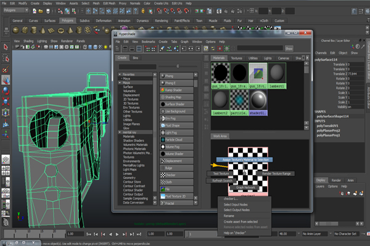The width and height of the screenshot is (370, 246).
Task: Collapse the Maya tree group
Action: tap(120, 82)
